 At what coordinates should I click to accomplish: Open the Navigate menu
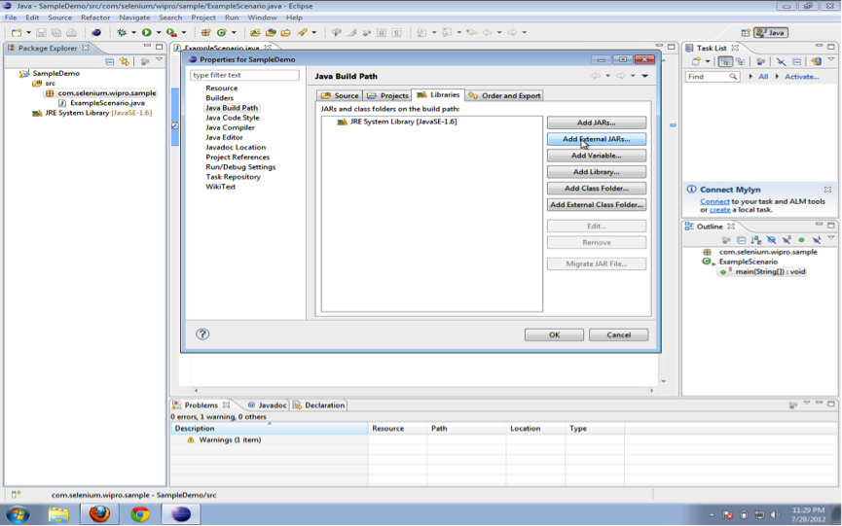pos(134,18)
